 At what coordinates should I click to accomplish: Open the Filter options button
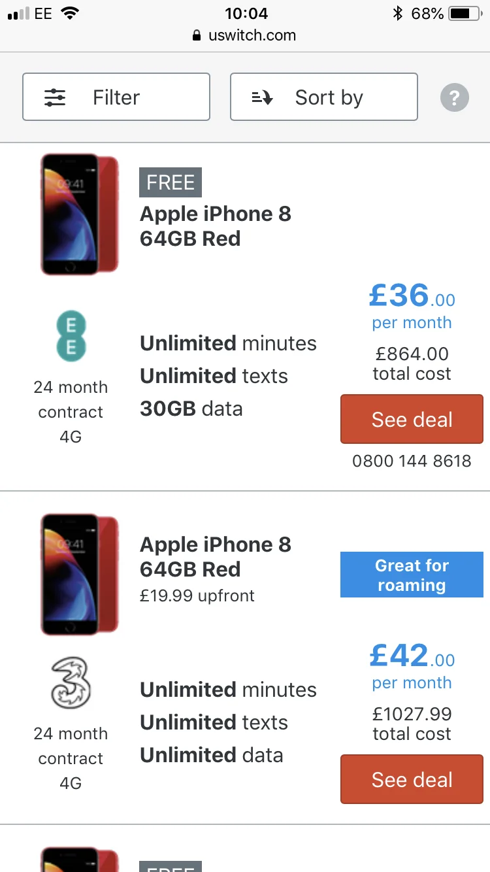[x=116, y=97]
